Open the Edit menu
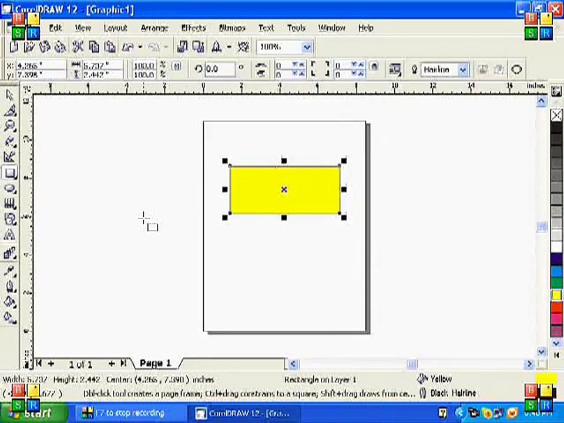The width and height of the screenshot is (564, 423). (55, 28)
